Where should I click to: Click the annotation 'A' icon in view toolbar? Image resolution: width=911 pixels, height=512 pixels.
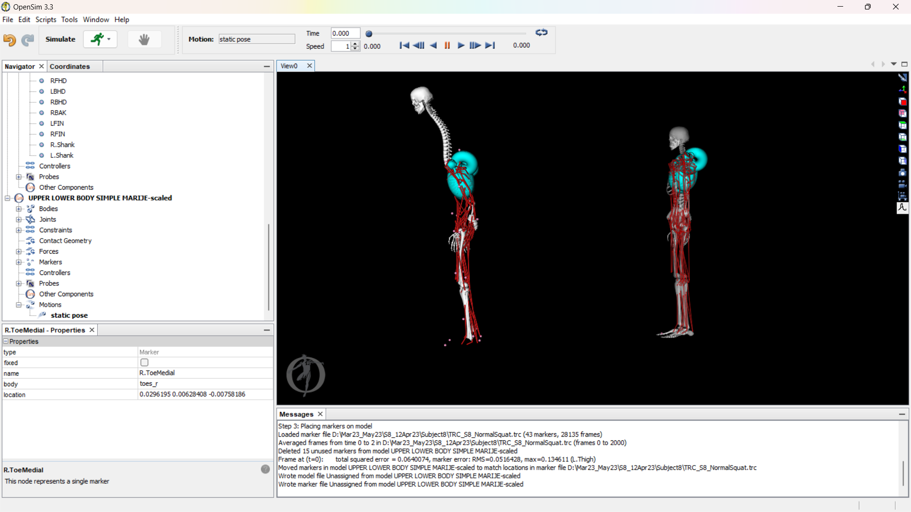(902, 208)
